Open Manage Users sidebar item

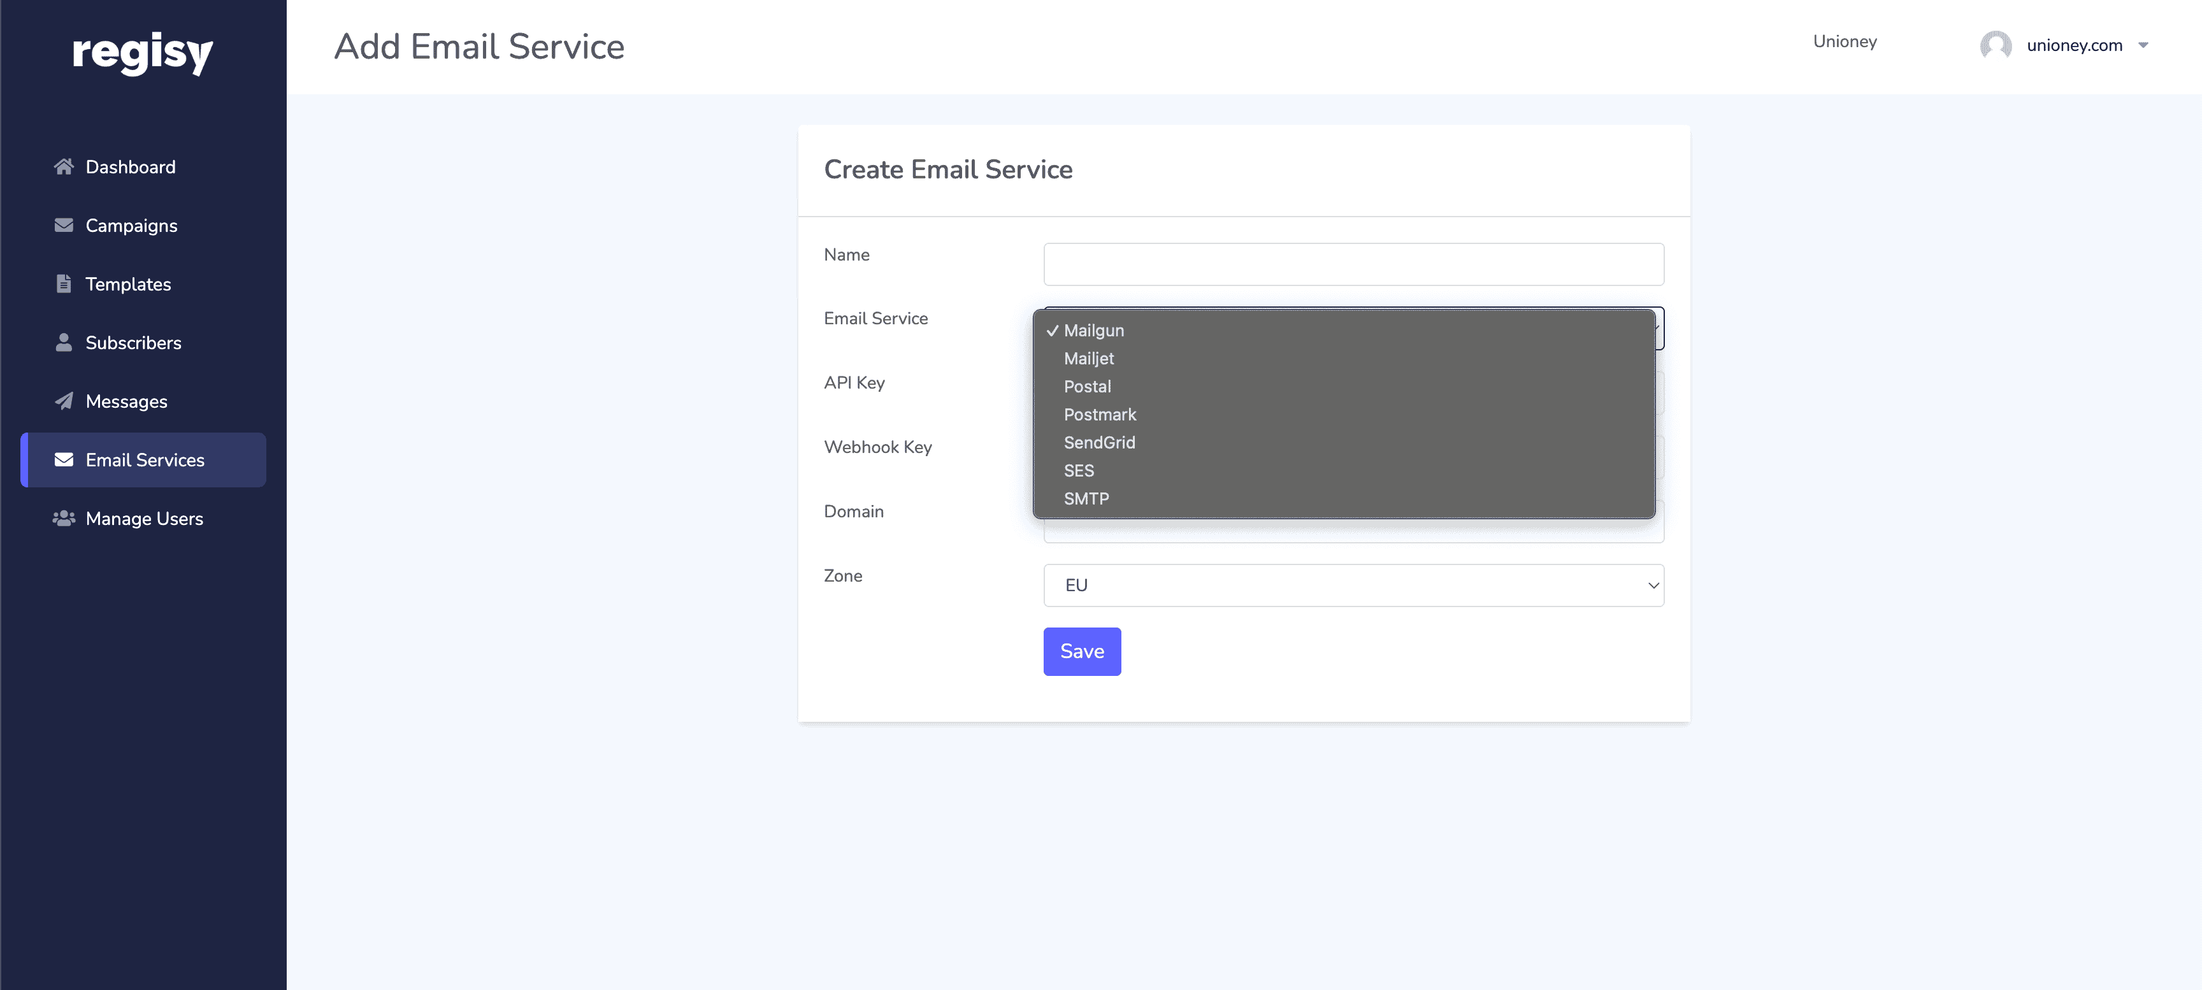point(143,518)
